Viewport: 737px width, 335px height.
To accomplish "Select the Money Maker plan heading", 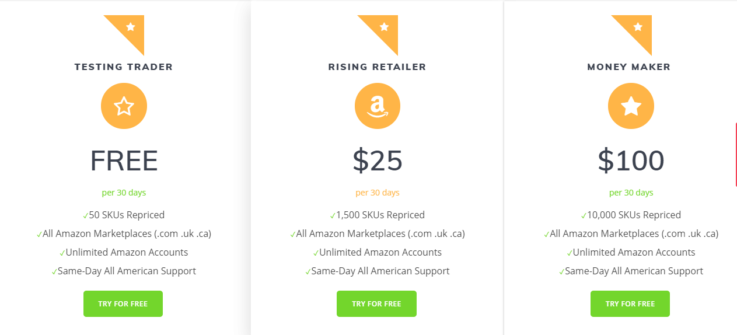I will point(629,67).
